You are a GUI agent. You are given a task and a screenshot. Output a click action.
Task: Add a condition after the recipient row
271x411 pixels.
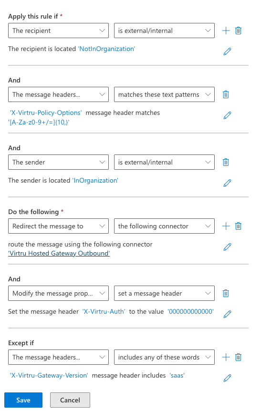[226, 31]
